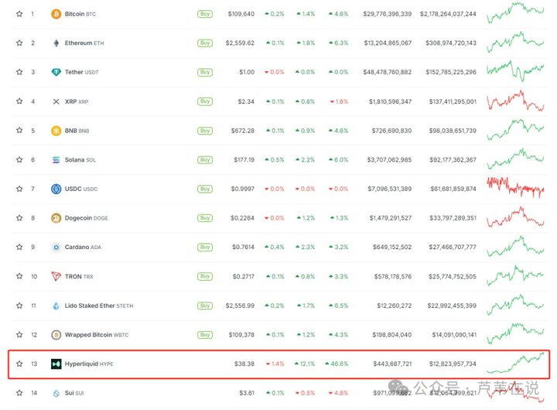The image size is (557, 410).
Task: Click the Ethereum diamond logo icon
Action: tap(56, 43)
